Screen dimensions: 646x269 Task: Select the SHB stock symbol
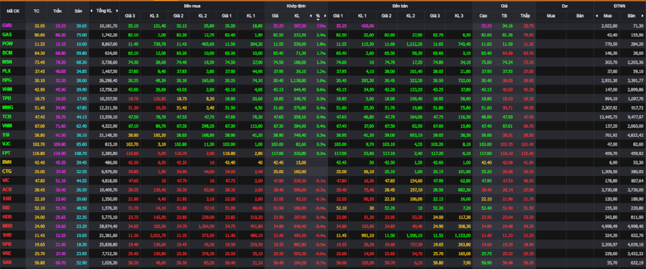point(7,234)
